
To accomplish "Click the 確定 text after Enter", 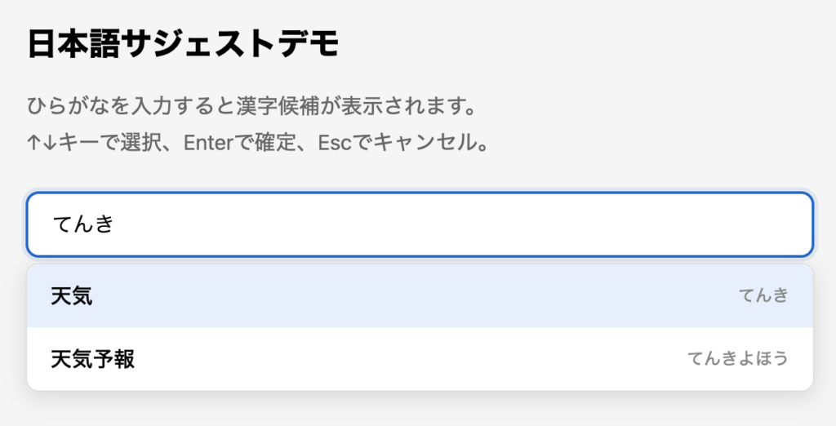I will coord(270,144).
